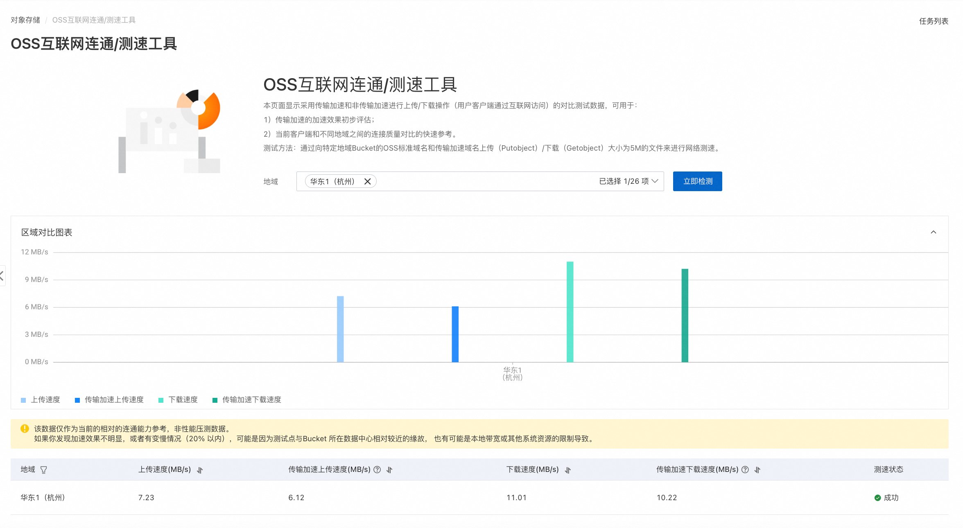The width and height of the screenshot is (963, 528).
Task: Click the 6 MB/s axis label
Action: (x=36, y=307)
